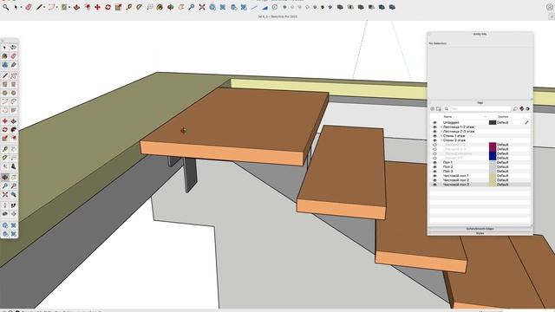
Task: Pick the pink Eraser in the left palette
Action: click(x=14, y=55)
